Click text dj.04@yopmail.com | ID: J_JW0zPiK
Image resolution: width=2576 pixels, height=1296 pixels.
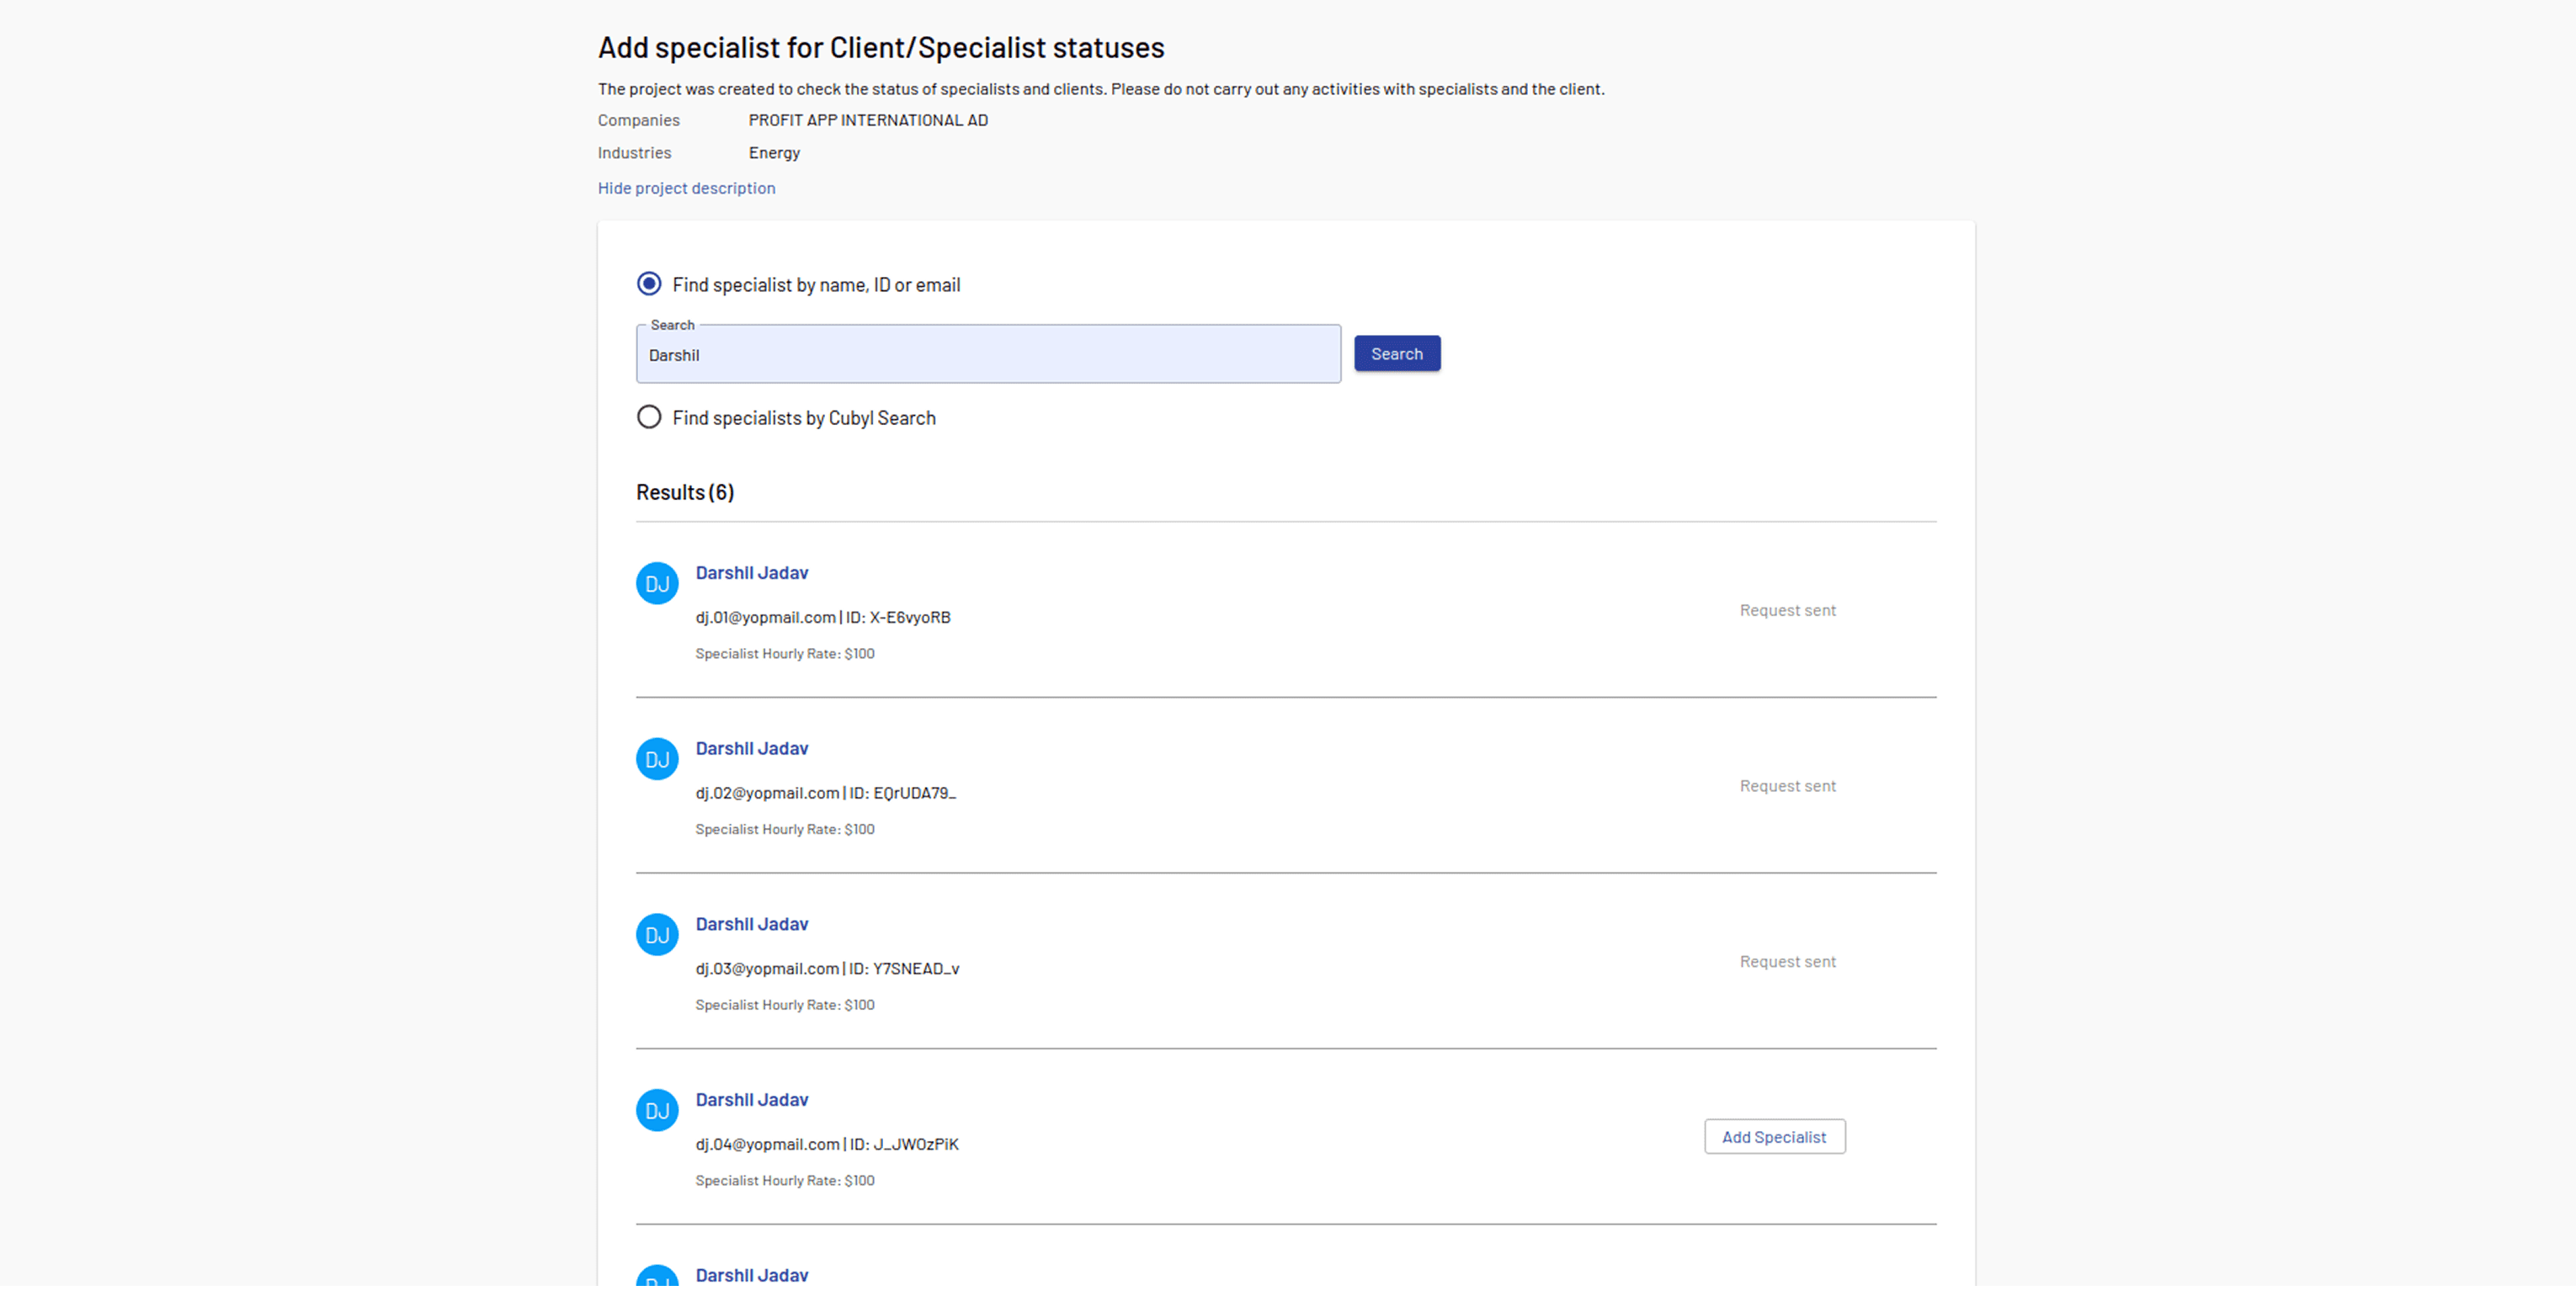tap(827, 1144)
